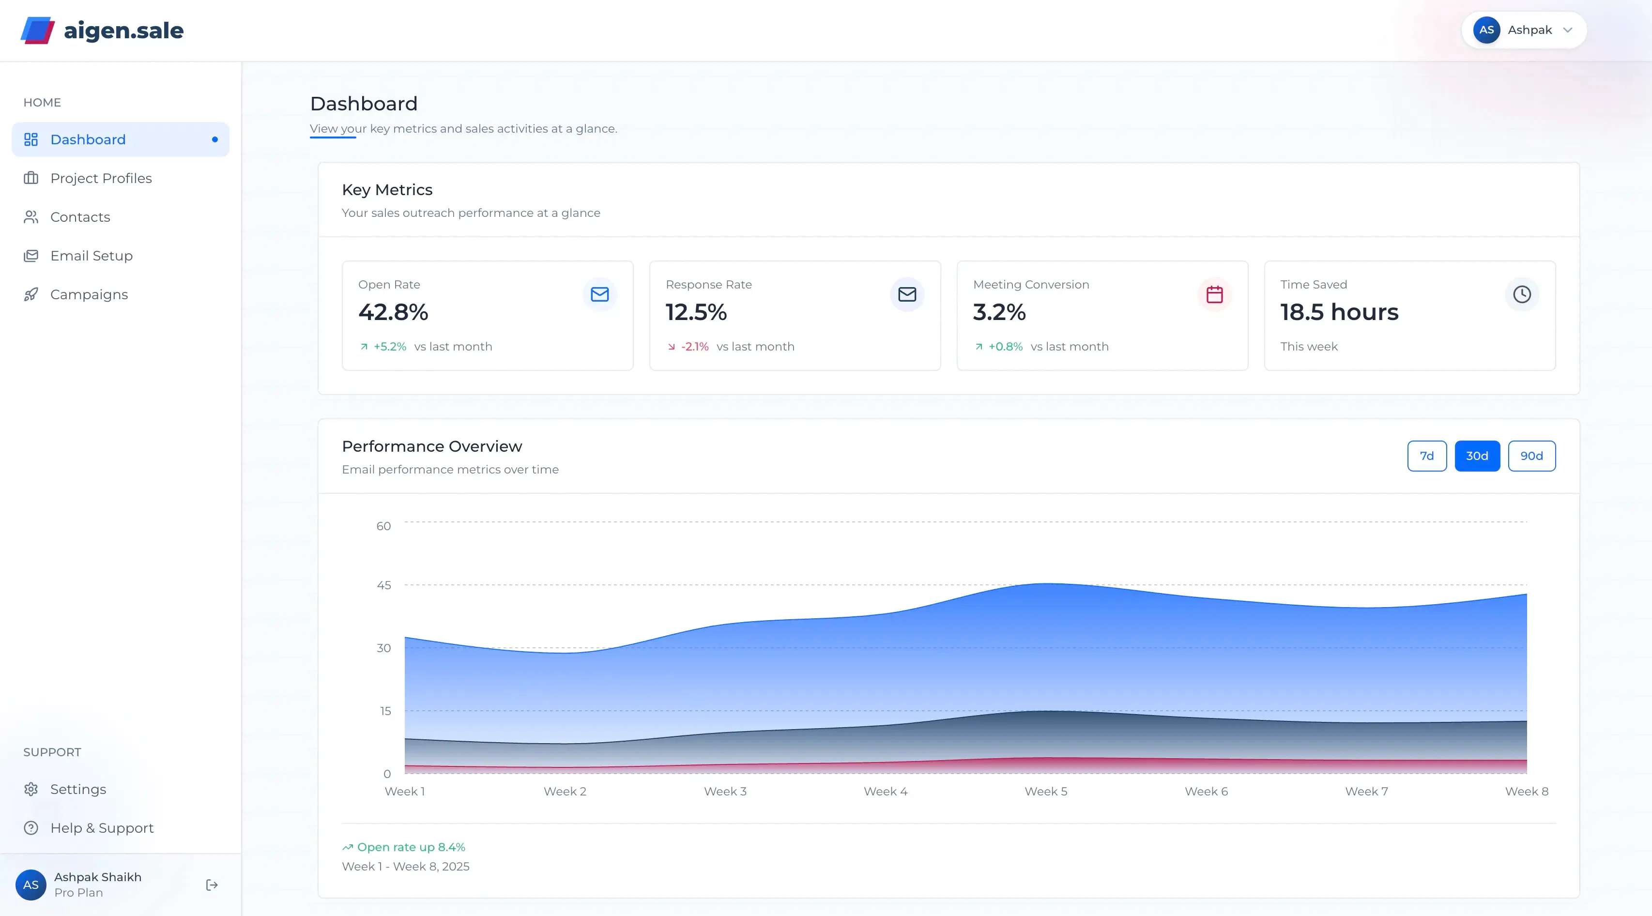The width and height of the screenshot is (1652, 916).
Task: Select the 30d time range
Action: coord(1477,456)
